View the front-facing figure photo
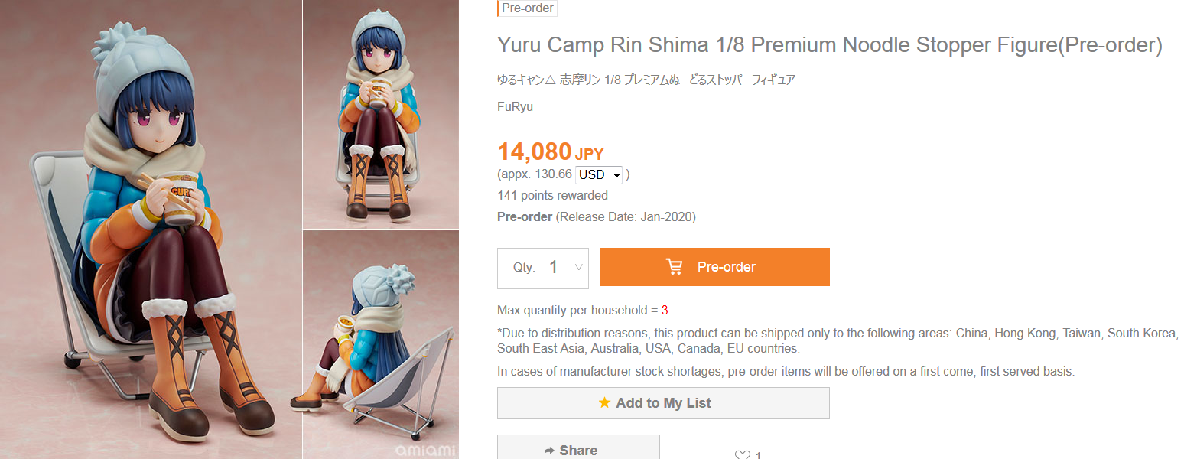The width and height of the screenshot is (1184, 459). coord(380,115)
